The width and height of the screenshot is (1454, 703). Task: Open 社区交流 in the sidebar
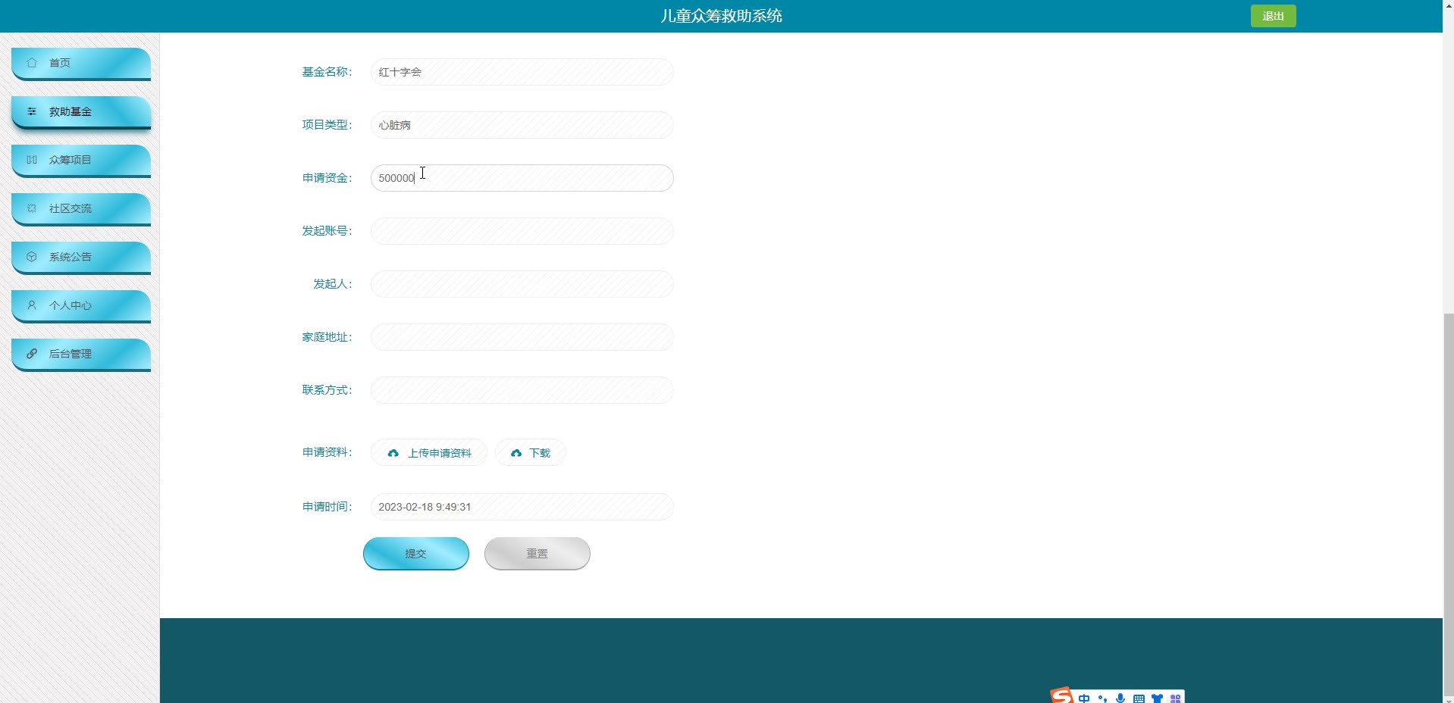click(x=81, y=209)
